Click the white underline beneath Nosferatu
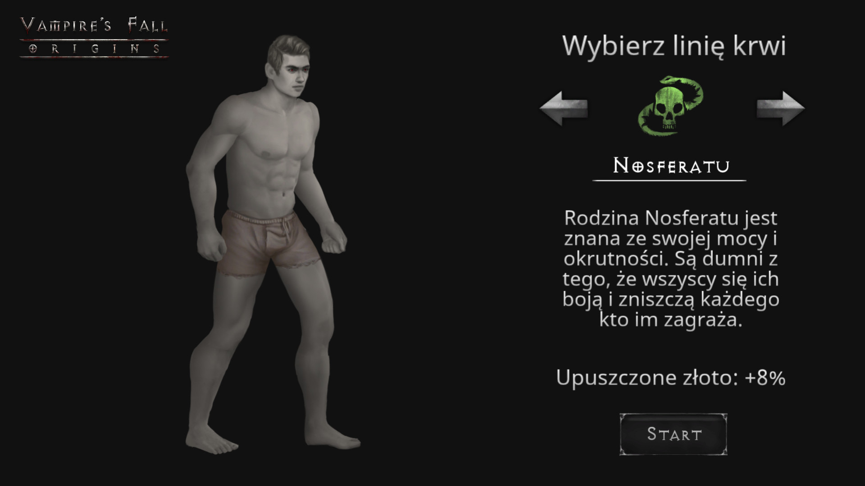 [669, 180]
